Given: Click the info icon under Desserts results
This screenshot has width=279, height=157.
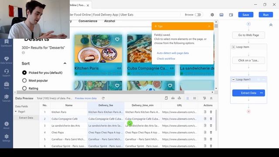Looking at the screenshot, I should point(23,52).
